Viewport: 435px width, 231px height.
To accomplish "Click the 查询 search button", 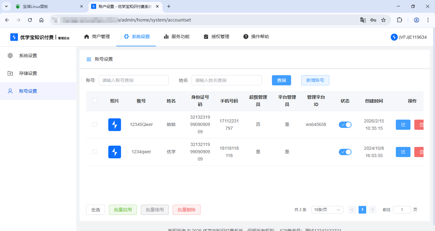I will pos(281,80).
